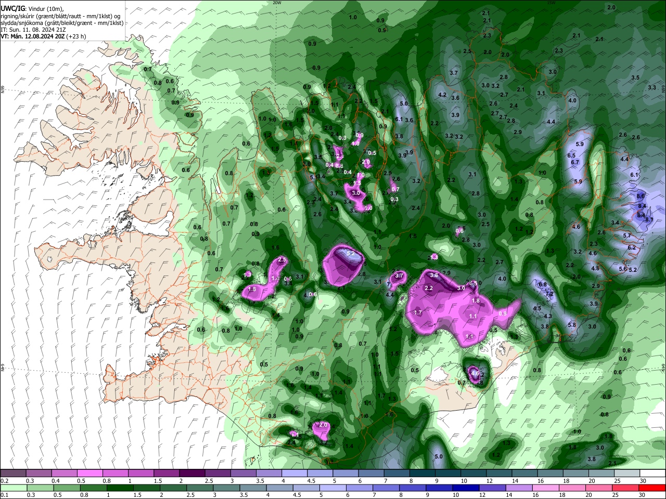Click the 4.3 precipitation value on the map

pyautogui.click(x=548, y=316)
